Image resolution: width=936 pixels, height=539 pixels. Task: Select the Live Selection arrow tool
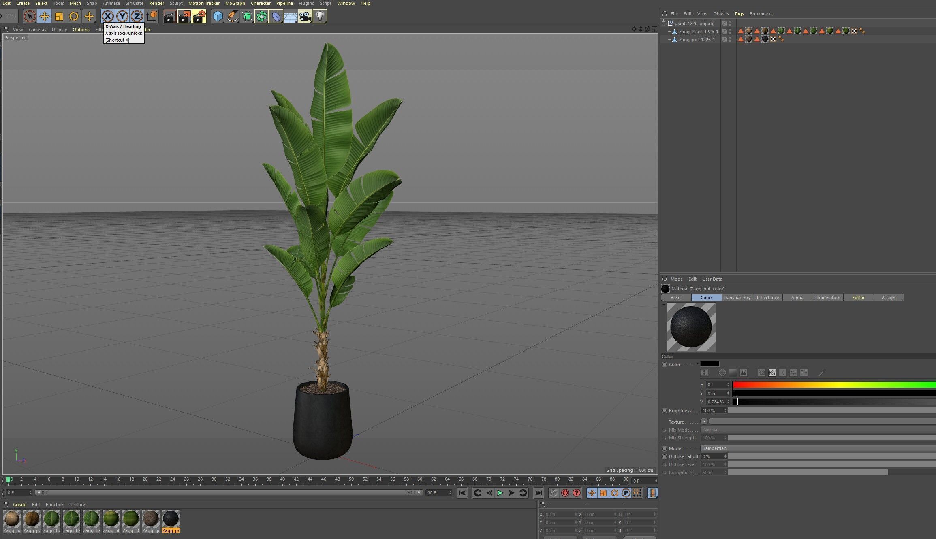pyautogui.click(x=29, y=17)
